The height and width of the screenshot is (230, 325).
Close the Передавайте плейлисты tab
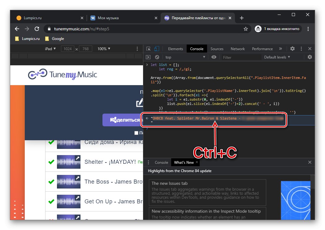(230, 18)
